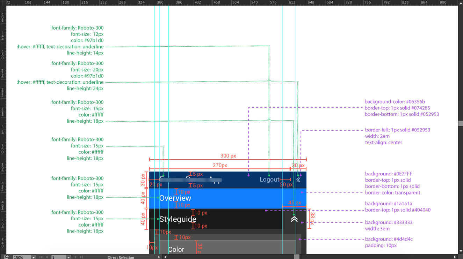Screen dimensions: 463x259
Task: Click the vertical scrollbar thumb
Action: coord(461,123)
